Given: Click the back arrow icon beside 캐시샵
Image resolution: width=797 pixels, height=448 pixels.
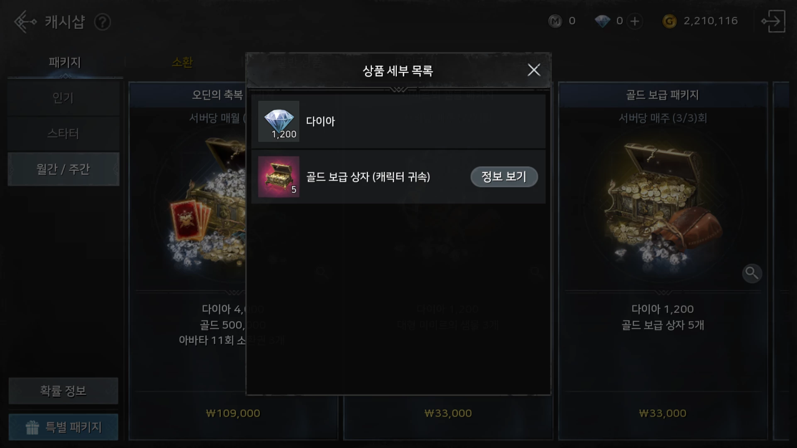Looking at the screenshot, I should pos(25,22).
